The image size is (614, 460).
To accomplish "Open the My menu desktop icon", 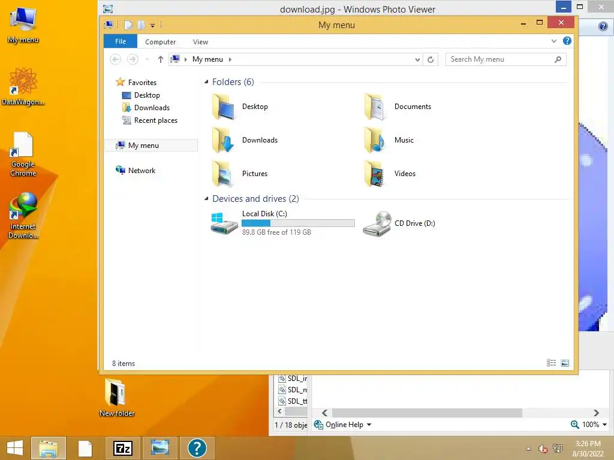I will 23,25.
